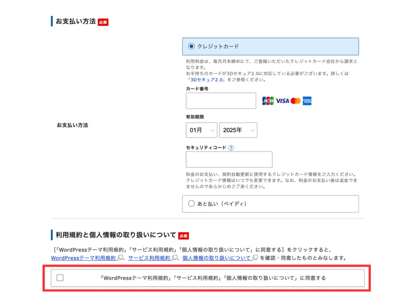Click the Mastercard logo

(295, 101)
